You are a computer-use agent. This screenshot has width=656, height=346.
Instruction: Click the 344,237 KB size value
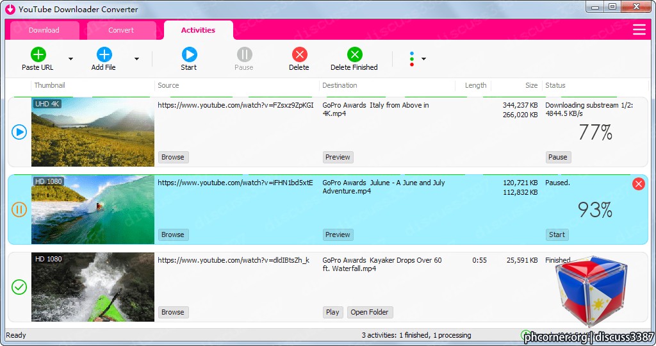point(520,106)
